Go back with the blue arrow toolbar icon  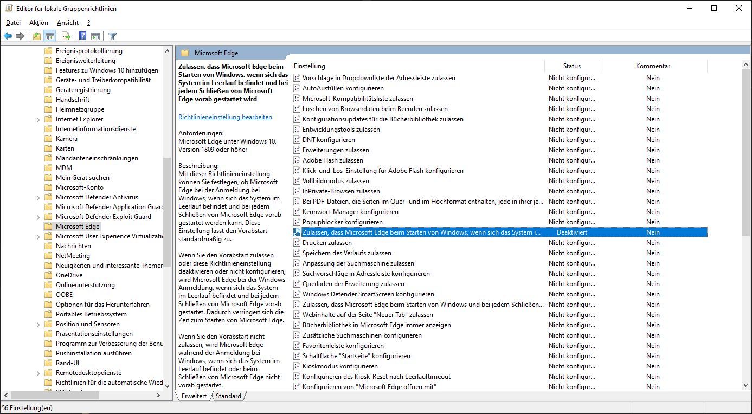click(8, 36)
